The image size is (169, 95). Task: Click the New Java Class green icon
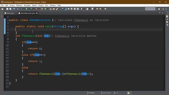tap(45, 9)
